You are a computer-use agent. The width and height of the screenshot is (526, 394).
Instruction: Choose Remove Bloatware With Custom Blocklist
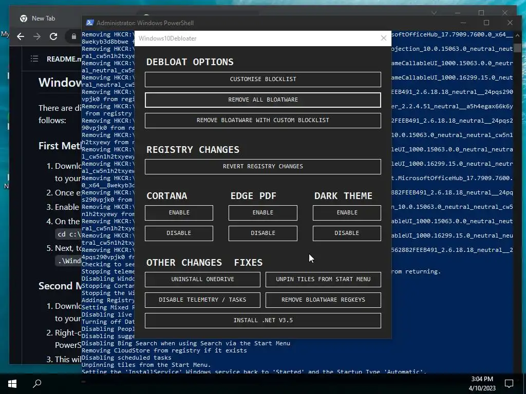pos(262,120)
